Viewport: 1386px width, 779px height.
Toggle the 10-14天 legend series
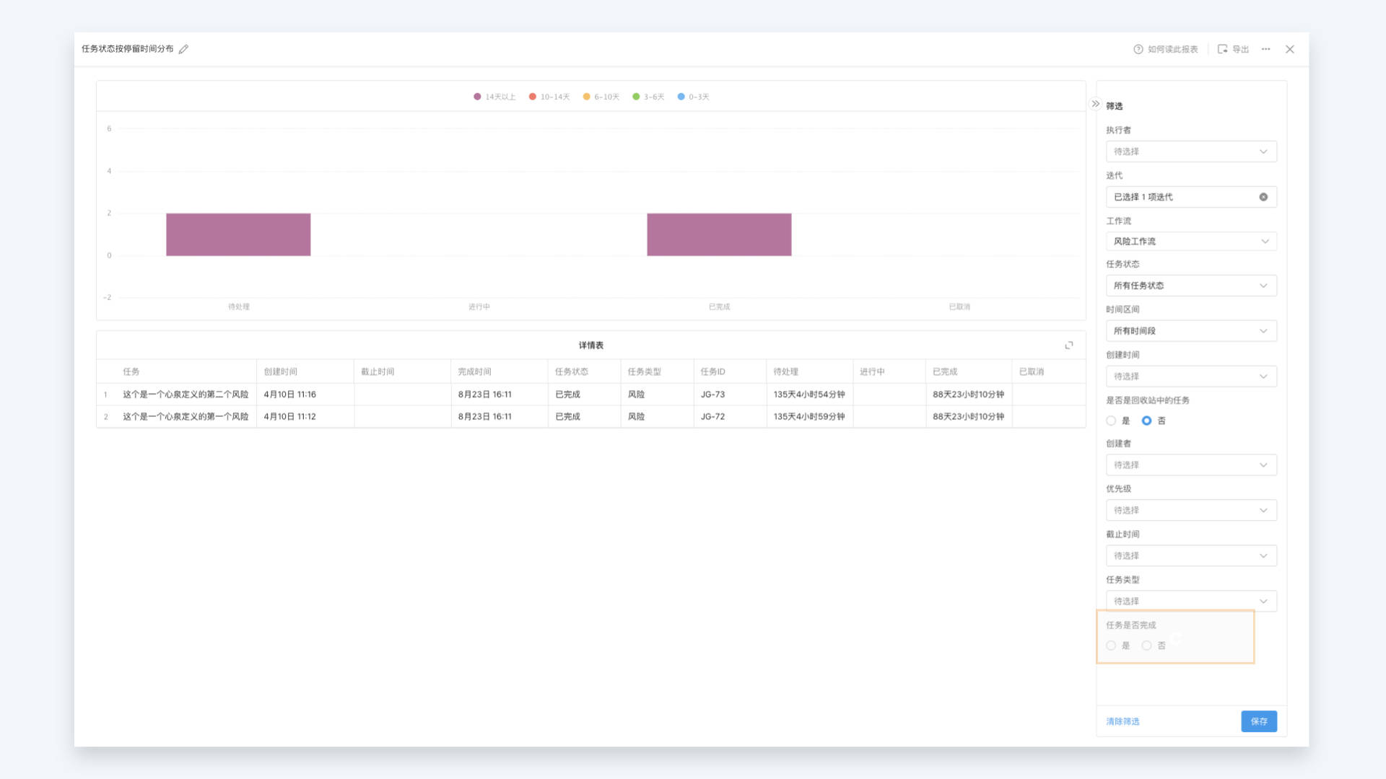tap(549, 97)
